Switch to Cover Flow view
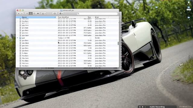The height and width of the screenshot is (108, 193). [x=38, y=13]
